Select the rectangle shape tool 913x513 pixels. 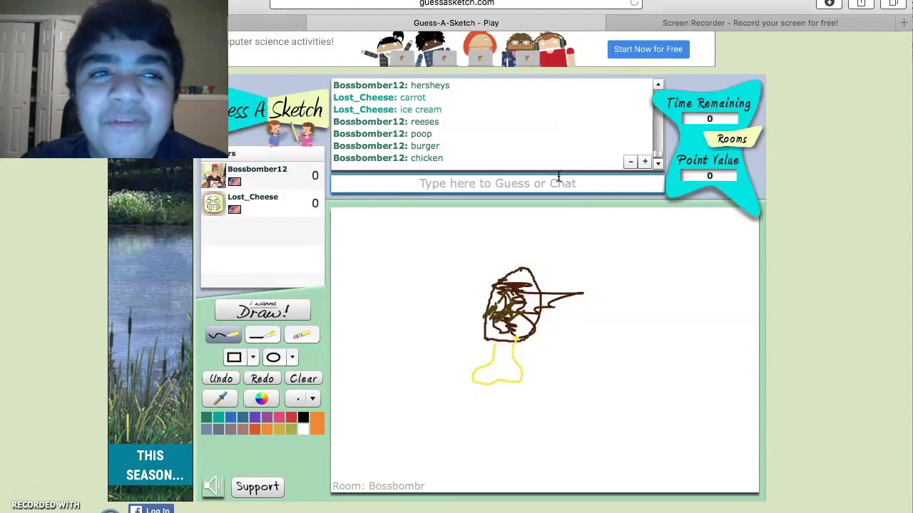pyautogui.click(x=233, y=357)
